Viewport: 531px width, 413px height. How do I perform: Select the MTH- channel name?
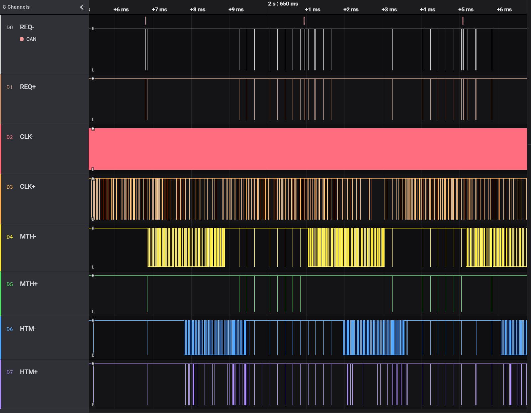click(x=28, y=237)
